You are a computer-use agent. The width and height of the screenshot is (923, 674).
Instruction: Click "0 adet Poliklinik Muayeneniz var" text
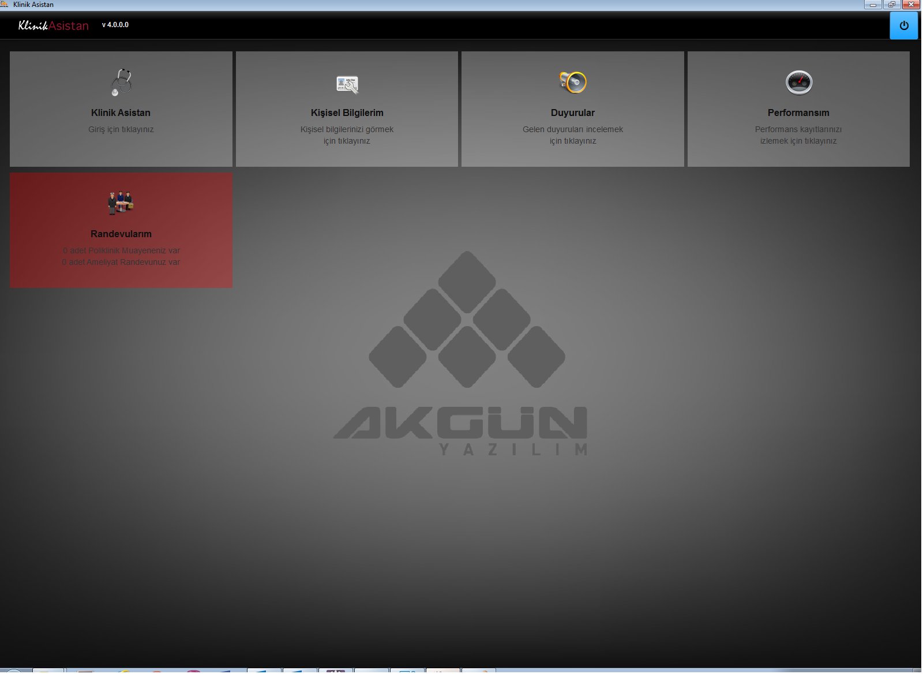click(x=121, y=250)
